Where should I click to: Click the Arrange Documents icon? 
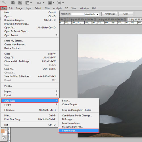(50, 3)
